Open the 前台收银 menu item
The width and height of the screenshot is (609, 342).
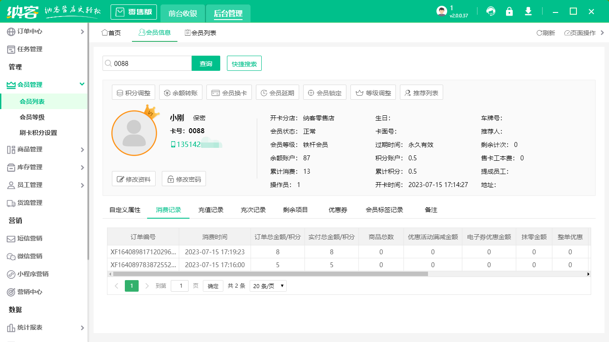pyautogui.click(x=182, y=12)
